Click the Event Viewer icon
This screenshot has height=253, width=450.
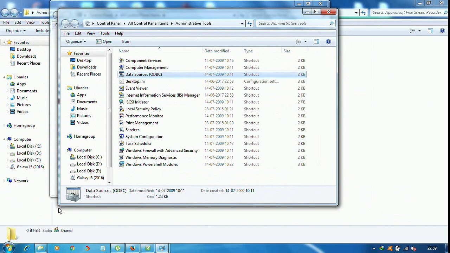pyautogui.click(x=121, y=88)
